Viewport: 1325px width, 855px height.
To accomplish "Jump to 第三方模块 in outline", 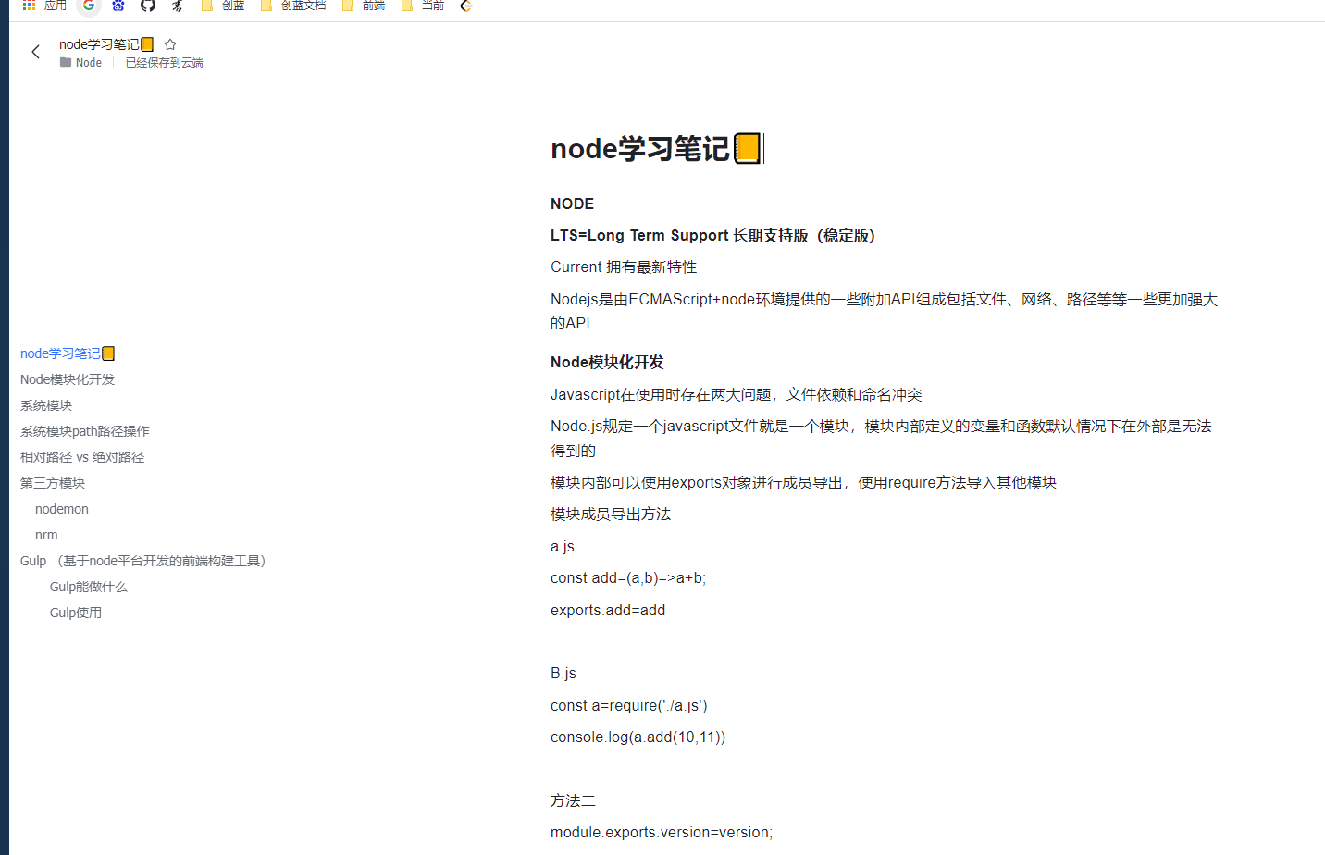I will (x=53, y=483).
